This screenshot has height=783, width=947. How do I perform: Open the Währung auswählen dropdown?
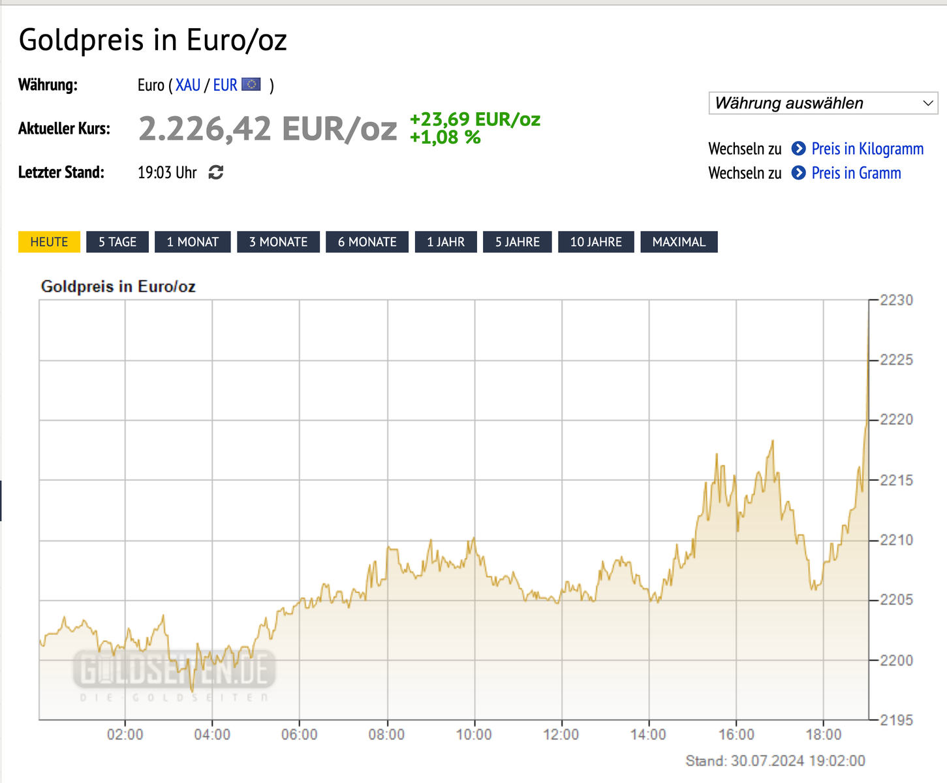[823, 103]
